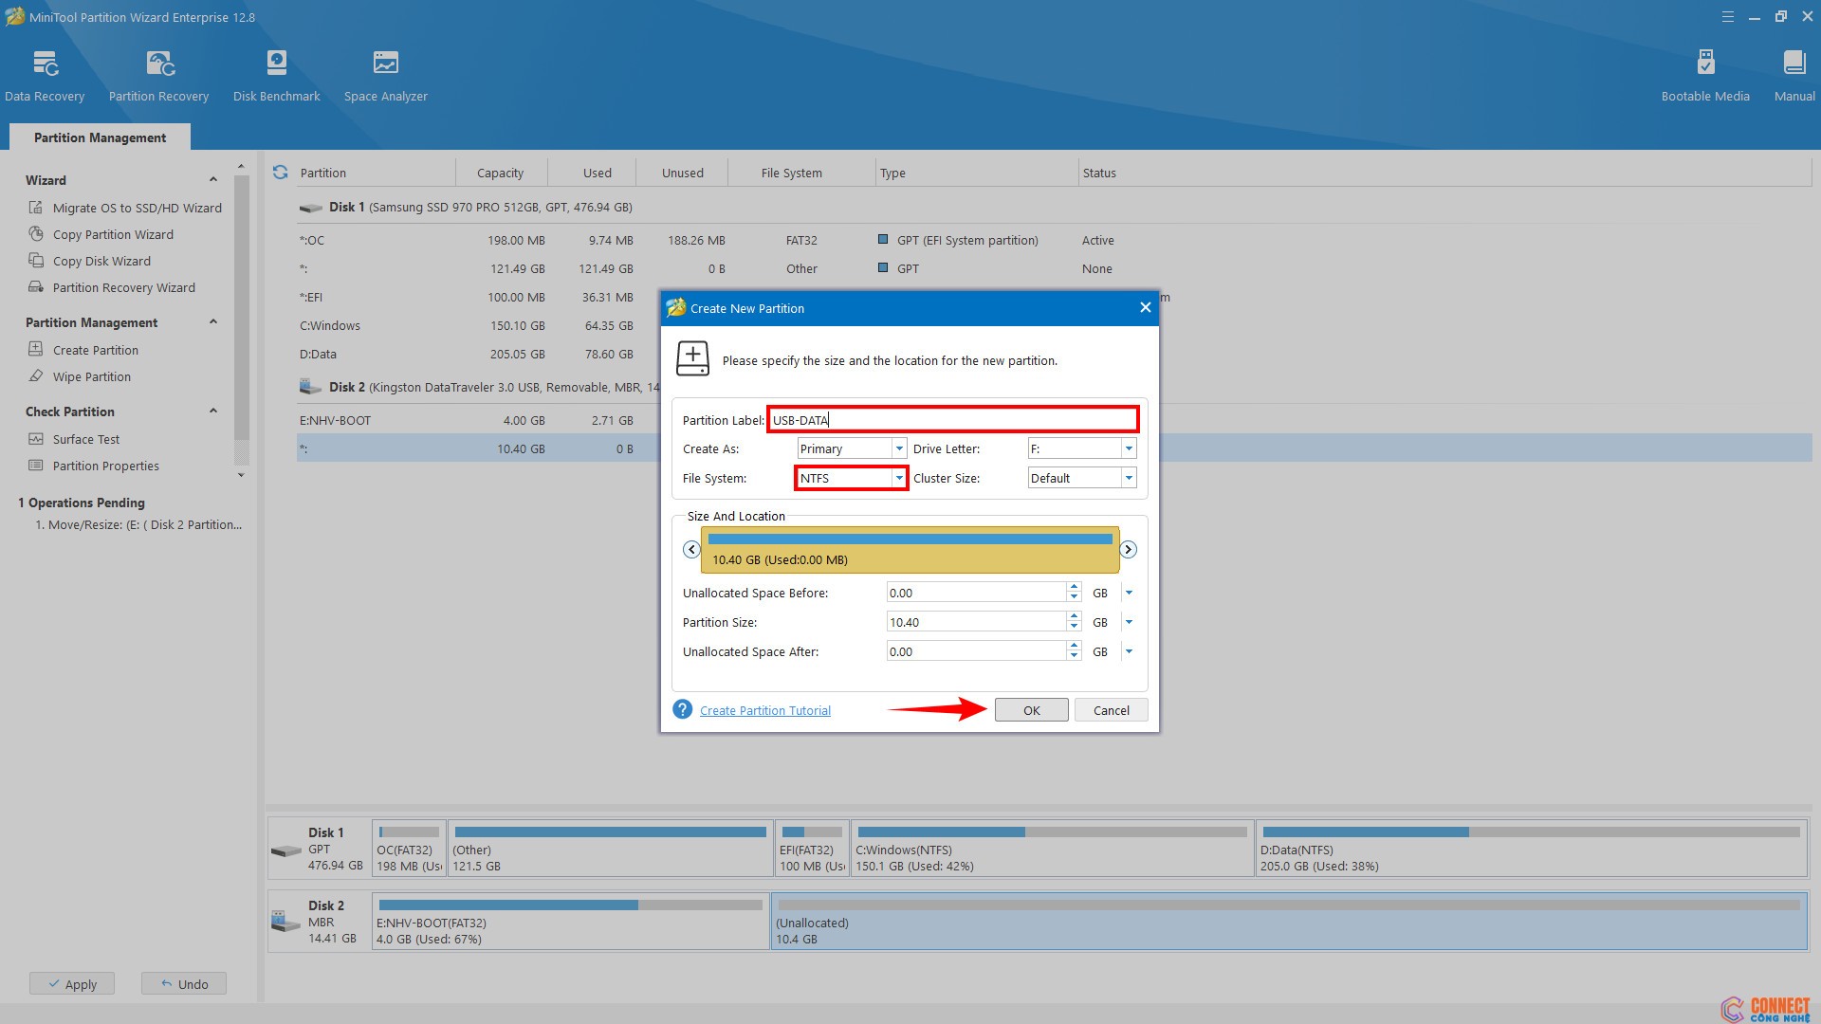Select the E:NHV-BOOT(FAT32) block in disk map
This screenshot has width=1821, height=1024.
[569, 921]
